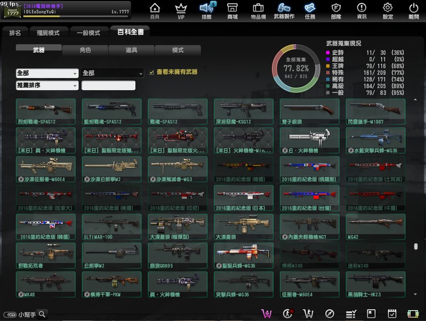Image resolution: width=426 pixels, height=321 pixels.
Task: Open weapon crafting (武器製作) icon
Action: pos(284,11)
